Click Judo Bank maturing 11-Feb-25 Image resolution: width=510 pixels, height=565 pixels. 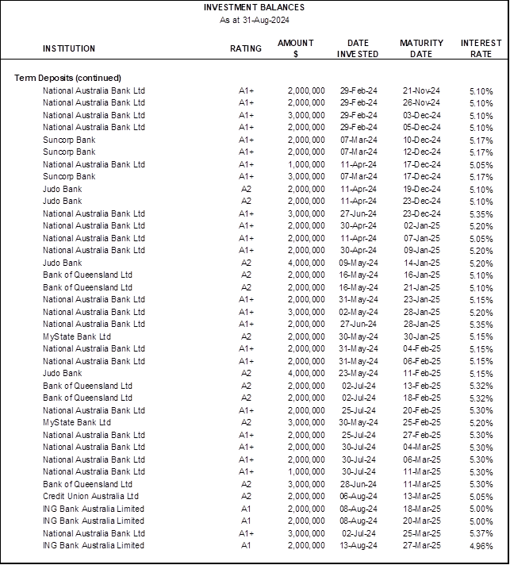click(x=63, y=373)
